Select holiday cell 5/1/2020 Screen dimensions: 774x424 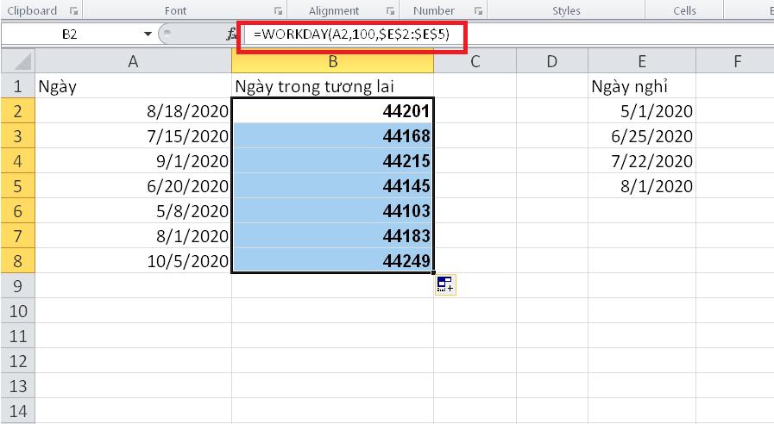point(642,111)
